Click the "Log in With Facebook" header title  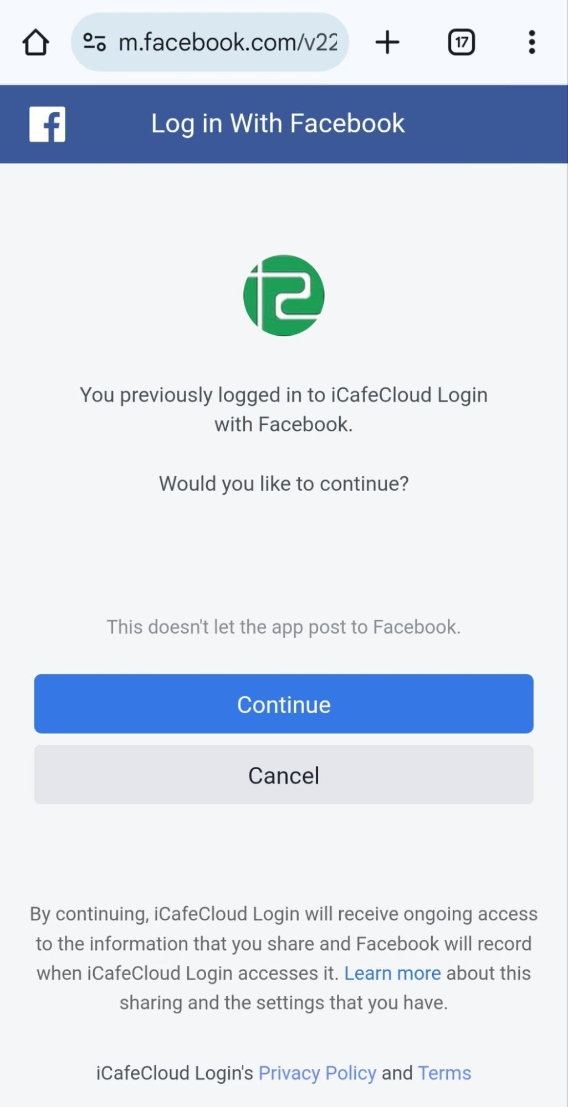[278, 123]
